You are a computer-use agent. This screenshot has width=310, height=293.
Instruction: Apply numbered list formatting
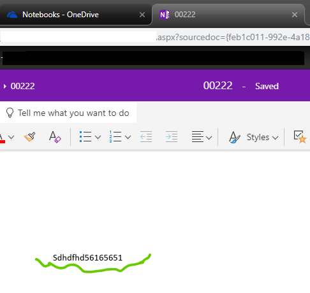click(115, 137)
